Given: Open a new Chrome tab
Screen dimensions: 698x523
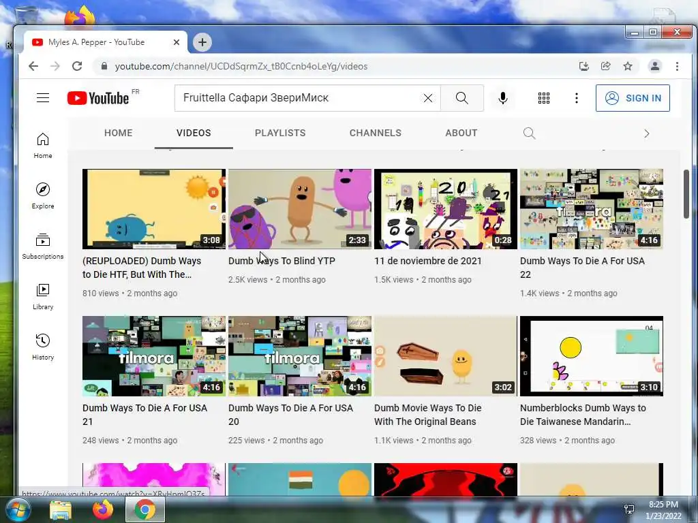Looking at the screenshot, I should coord(202,42).
